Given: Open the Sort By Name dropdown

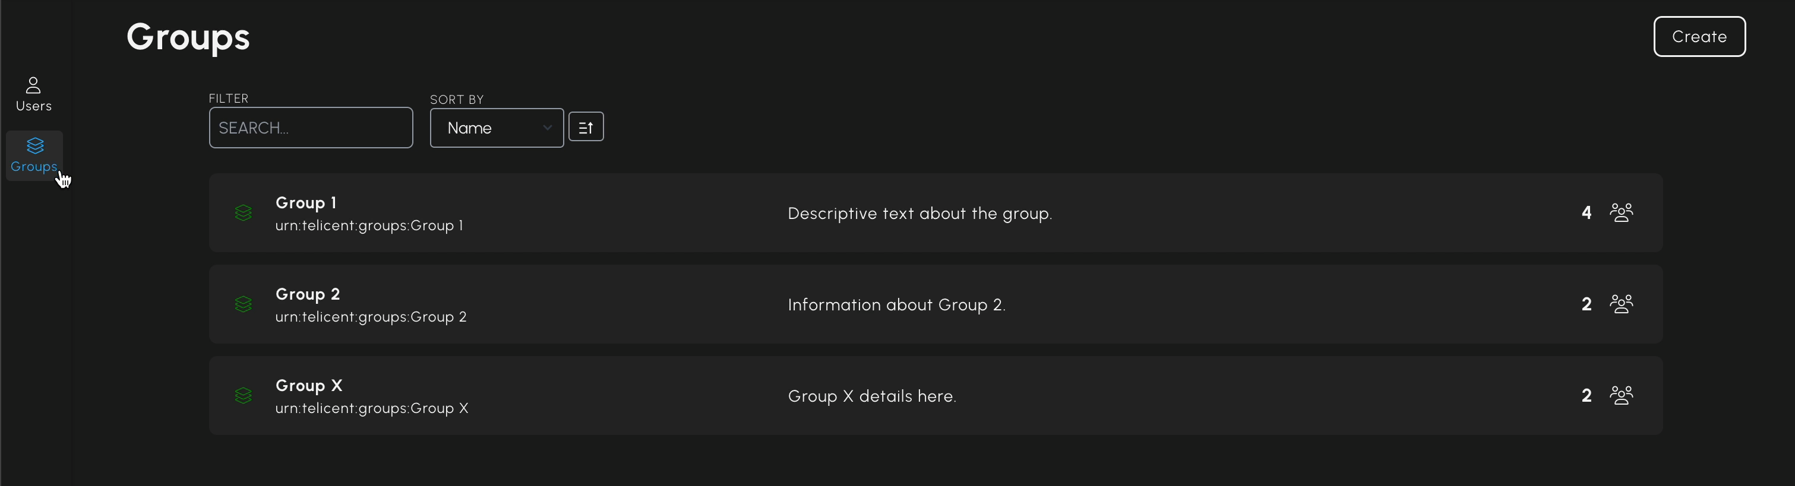Looking at the screenshot, I should pyautogui.click(x=497, y=128).
